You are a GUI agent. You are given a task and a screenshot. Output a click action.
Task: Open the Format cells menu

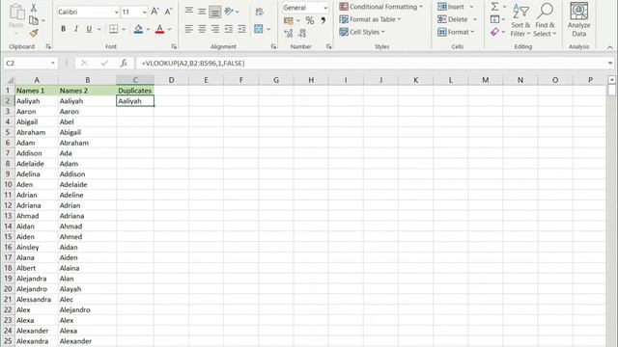[x=456, y=32]
